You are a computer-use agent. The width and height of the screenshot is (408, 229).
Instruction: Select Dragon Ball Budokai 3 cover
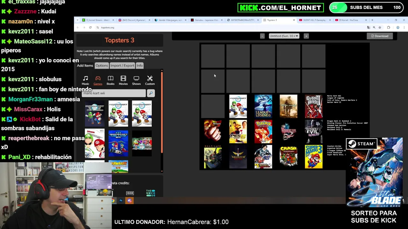coord(213,131)
